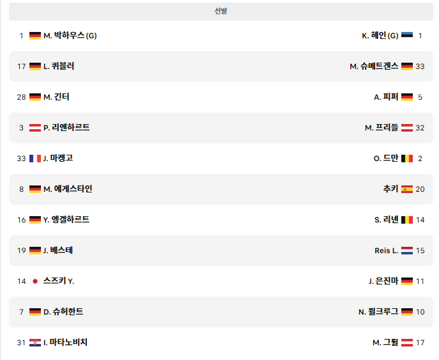
Task: Click the Estonian flag beside K. 헤인
Action: tap(407, 35)
